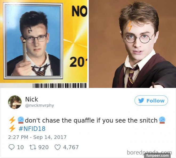The height and width of the screenshot is (158, 176).
Task: Click the Follow button
Action: [x=151, y=100]
